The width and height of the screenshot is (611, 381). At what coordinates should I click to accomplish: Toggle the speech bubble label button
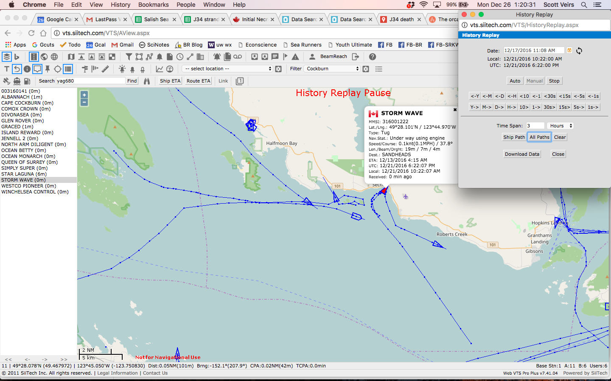point(37,69)
